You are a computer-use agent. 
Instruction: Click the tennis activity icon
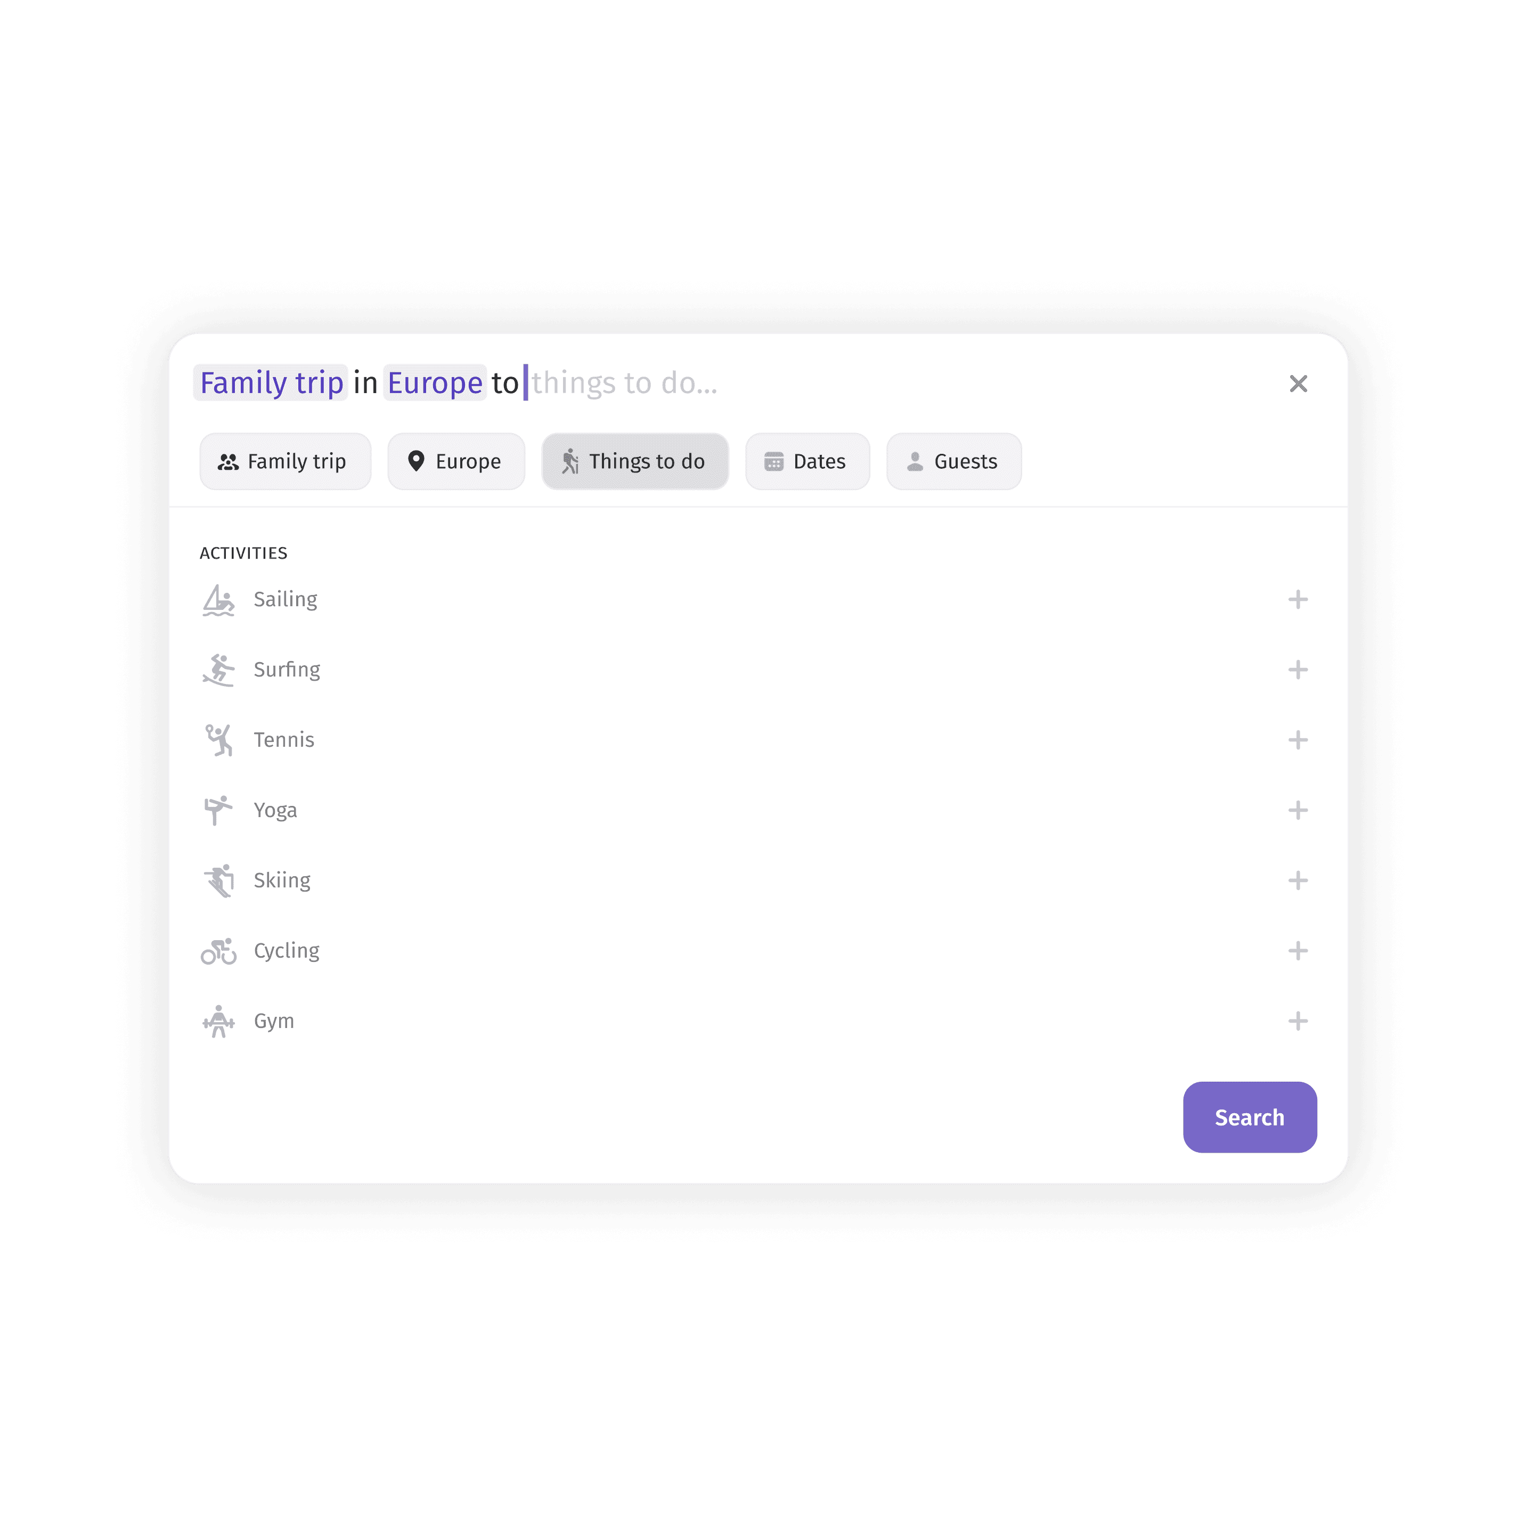(x=219, y=739)
